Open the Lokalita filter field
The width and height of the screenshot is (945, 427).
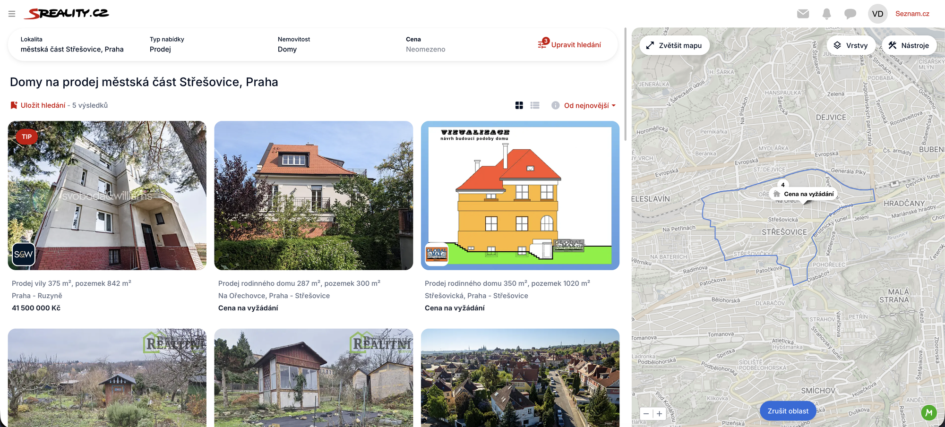72,44
